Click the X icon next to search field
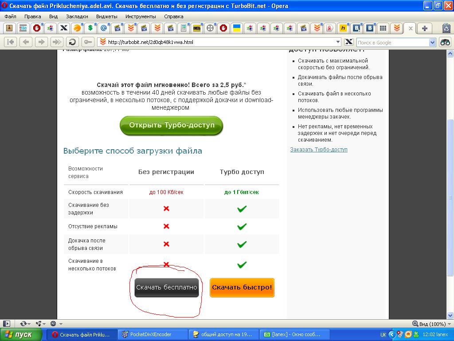The height and width of the screenshot is (341, 454). [x=349, y=42]
